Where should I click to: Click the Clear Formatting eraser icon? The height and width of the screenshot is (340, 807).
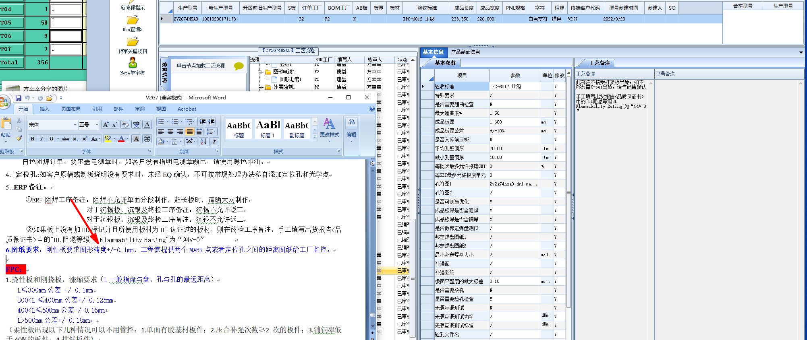coord(125,125)
